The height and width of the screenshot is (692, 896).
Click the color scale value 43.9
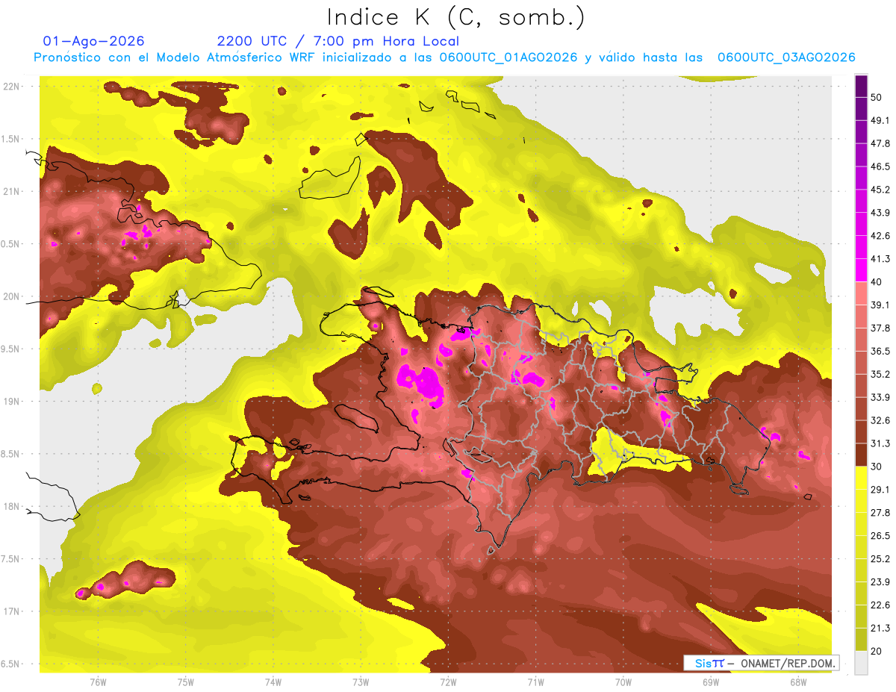(x=881, y=213)
